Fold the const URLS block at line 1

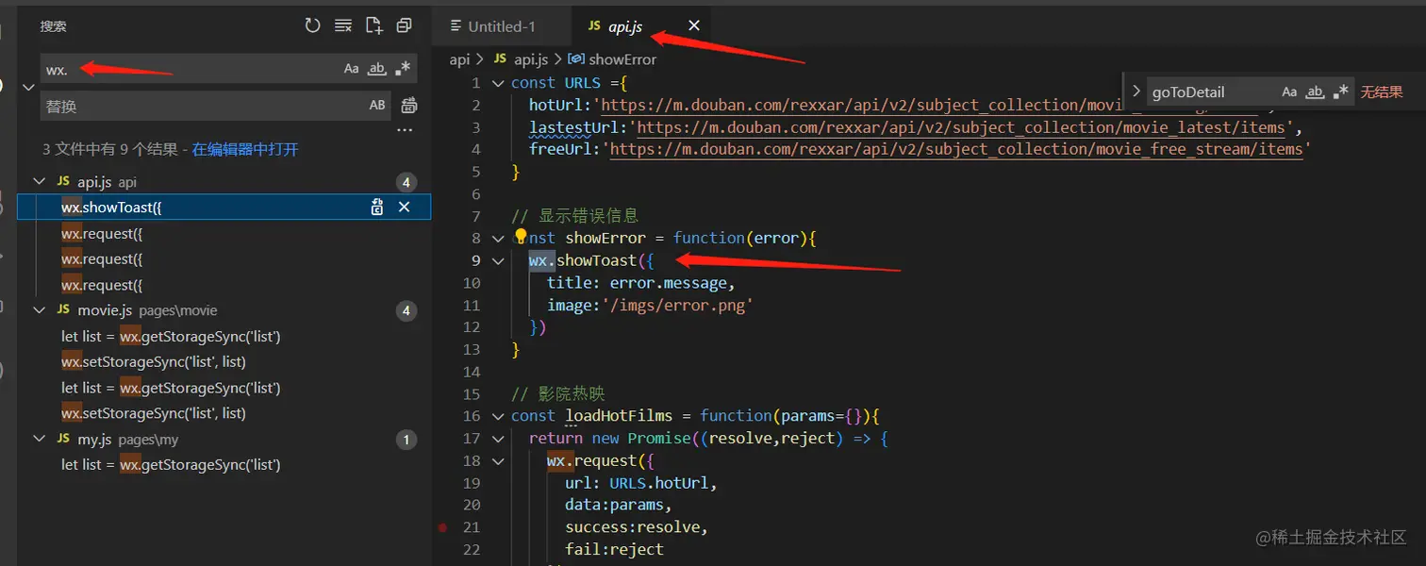[498, 83]
